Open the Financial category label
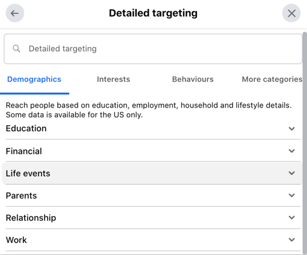Screen dimensions: 307x255 tap(24, 151)
